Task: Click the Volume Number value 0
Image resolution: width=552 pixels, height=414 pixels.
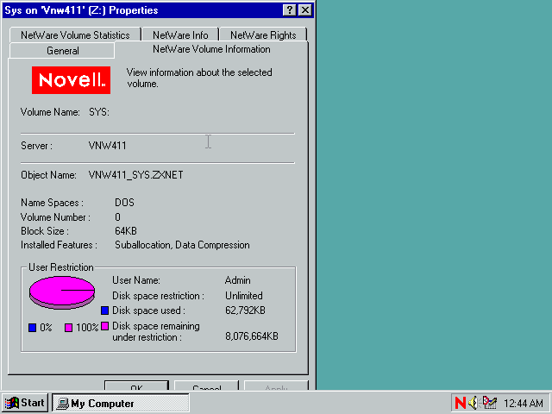Action: [x=117, y=217]
